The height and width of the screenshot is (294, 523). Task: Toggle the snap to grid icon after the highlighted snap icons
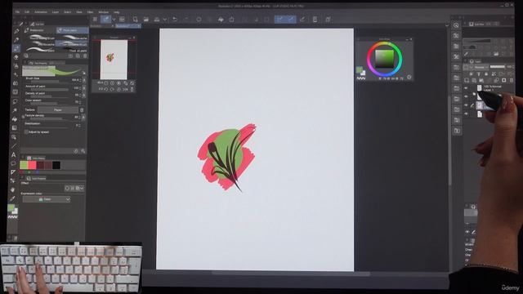(302, 20)
